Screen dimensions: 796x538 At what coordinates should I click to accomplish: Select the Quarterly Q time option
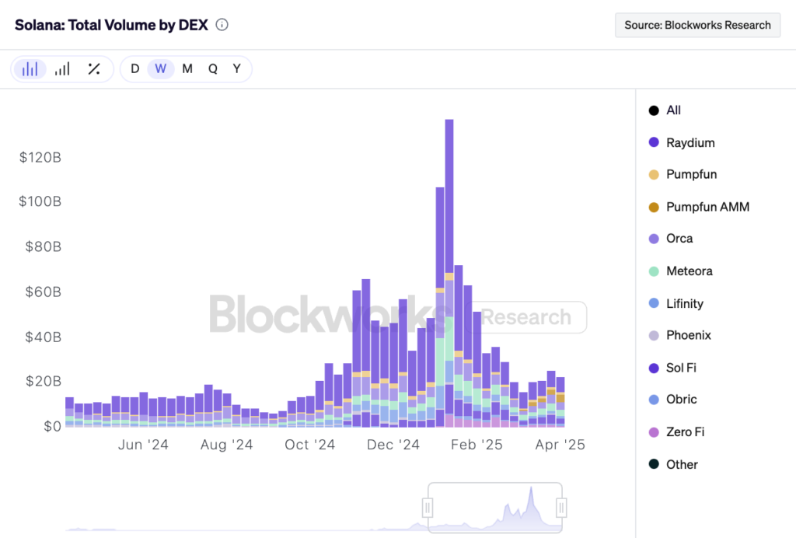click(x=212, y=68)
